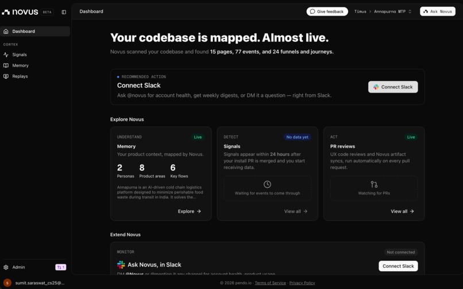
Task: Click the Signals card title
Action: [232, 147]
